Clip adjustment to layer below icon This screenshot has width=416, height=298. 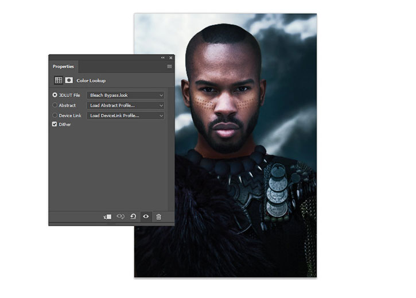point(107,217)
